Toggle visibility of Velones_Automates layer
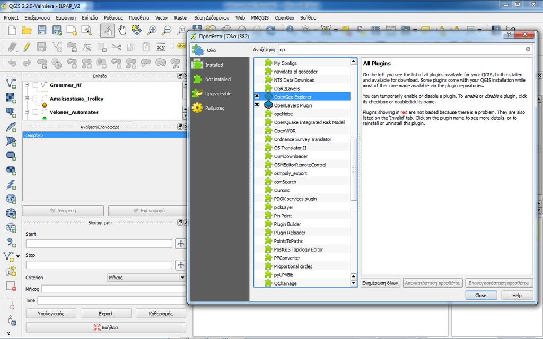This screenshot has width=543, height=339. tap(36, 112)
